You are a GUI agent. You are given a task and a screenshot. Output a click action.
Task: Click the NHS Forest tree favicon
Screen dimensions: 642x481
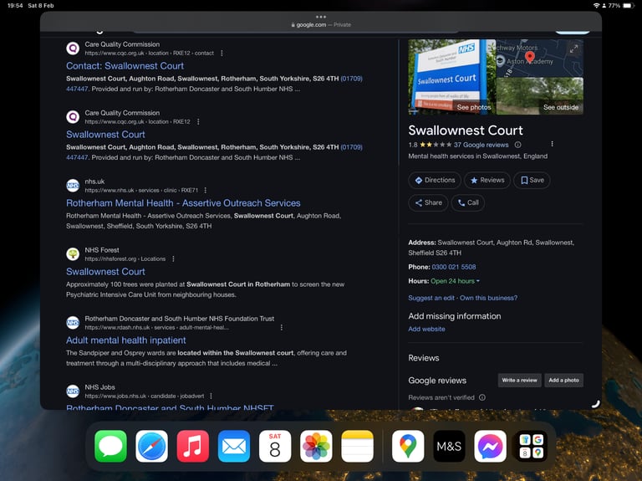[x=73, y=254]
